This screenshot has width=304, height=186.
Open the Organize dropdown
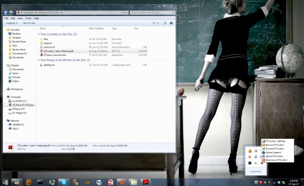coord(12,23)
